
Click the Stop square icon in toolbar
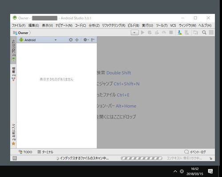click(171, 32)
